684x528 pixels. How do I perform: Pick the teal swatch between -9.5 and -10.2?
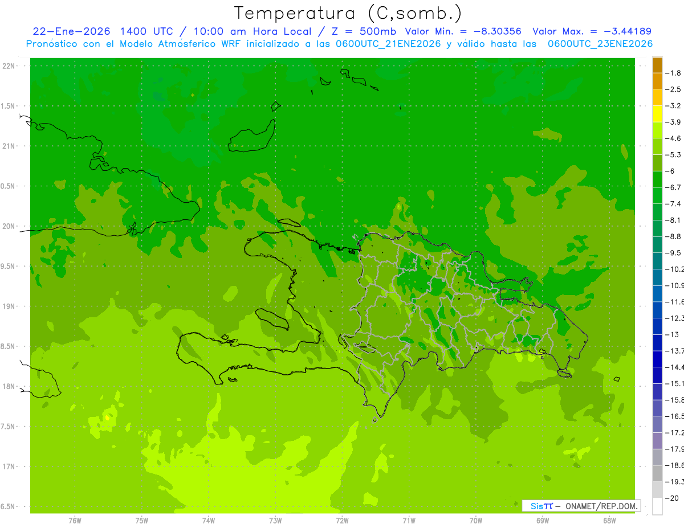[x=657, y=261]
